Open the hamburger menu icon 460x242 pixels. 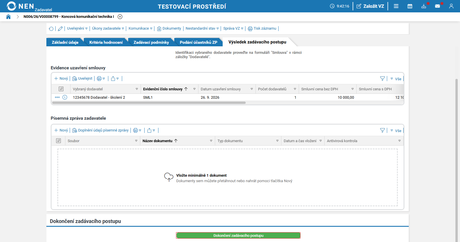click(x=396, y=6)
